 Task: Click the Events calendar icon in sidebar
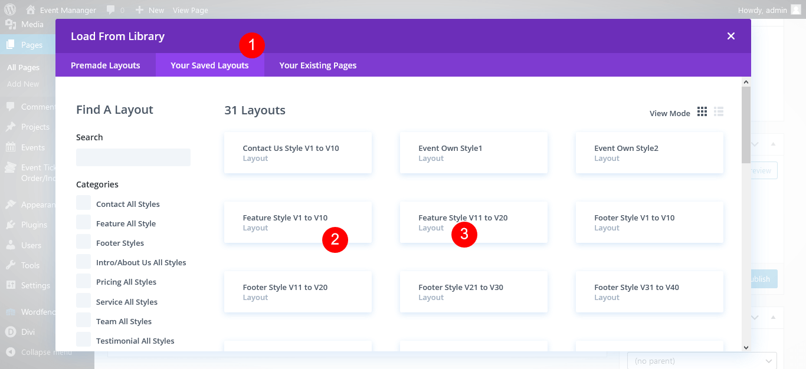click(x=11, y=147)
